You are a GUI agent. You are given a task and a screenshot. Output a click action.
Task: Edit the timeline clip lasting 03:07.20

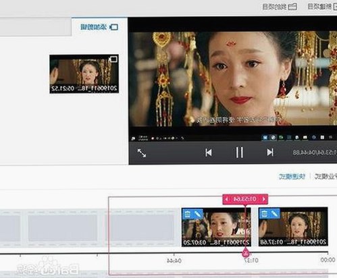[197, 214]
